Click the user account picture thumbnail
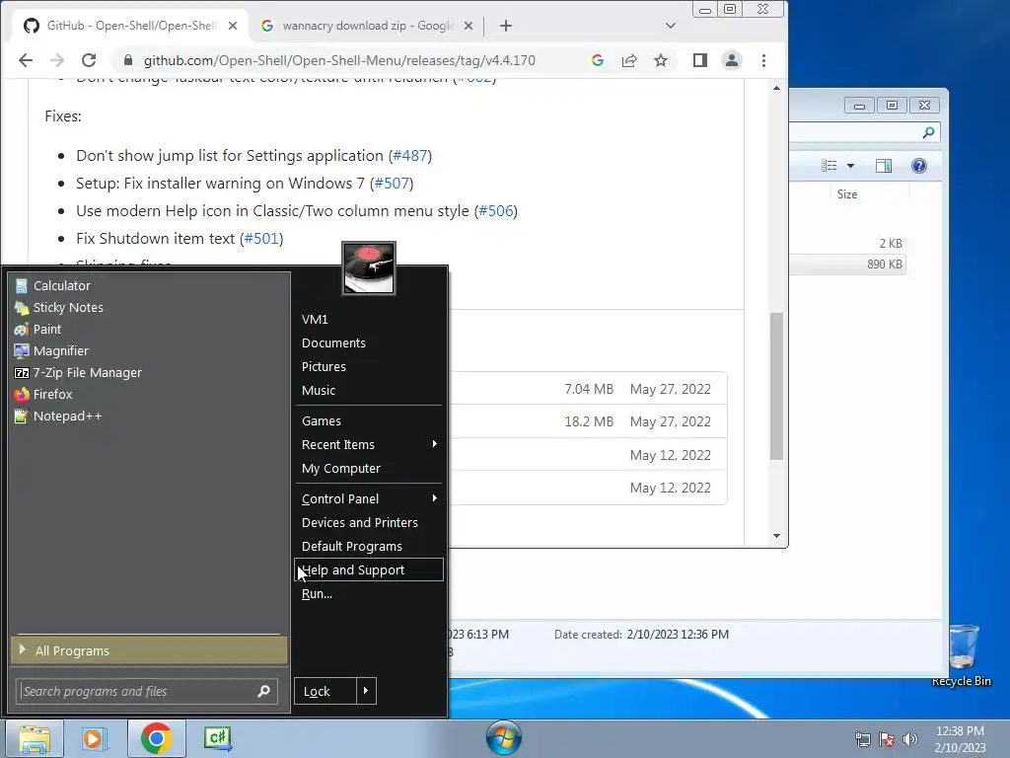Image resolution: width=1010 pixels, height=758 pixels. pyautogui.click(x=369, y=268)
